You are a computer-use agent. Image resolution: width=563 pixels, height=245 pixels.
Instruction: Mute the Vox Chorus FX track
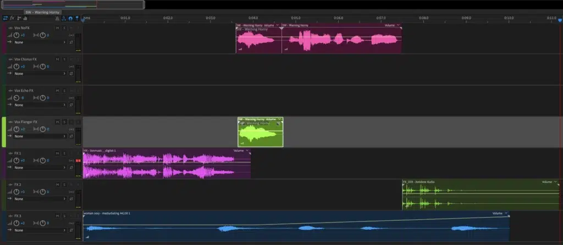[x=57, y=59]
